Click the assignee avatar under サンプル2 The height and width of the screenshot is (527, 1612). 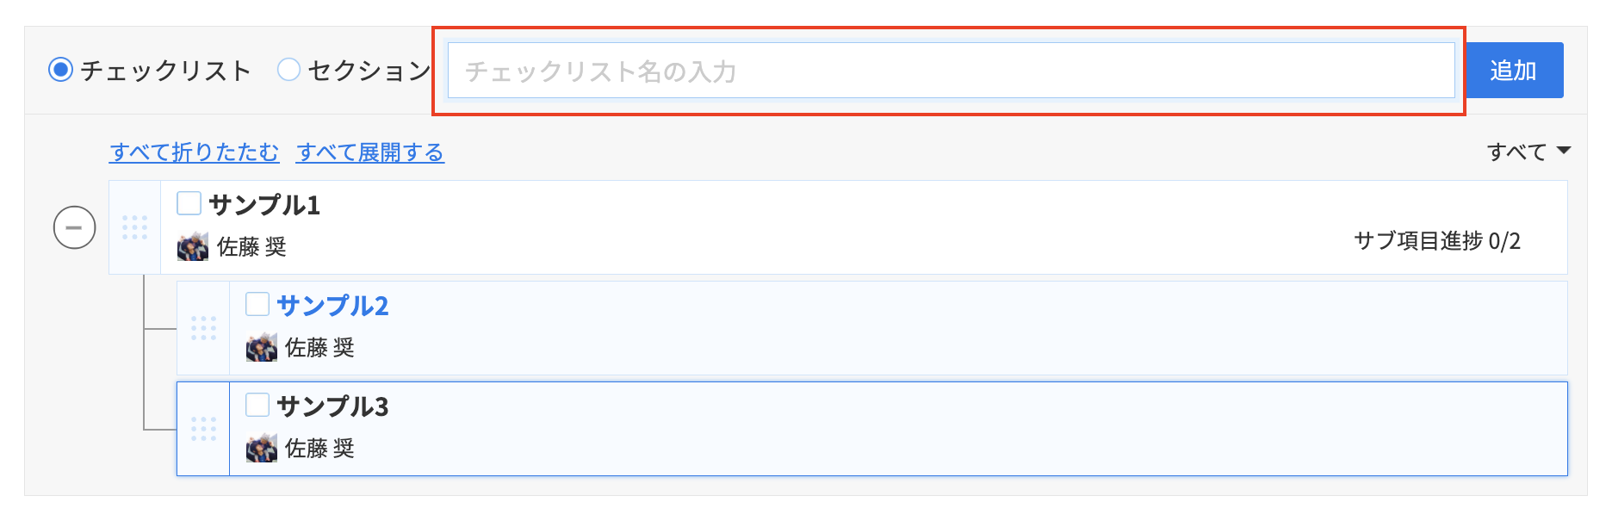pyautogui.click(x=261, y=348)
